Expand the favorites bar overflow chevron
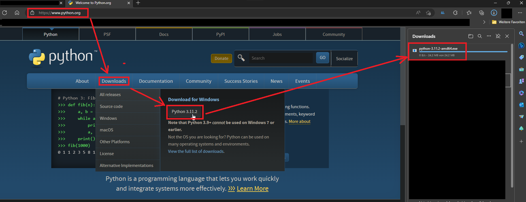The width and height of the screenshot is (526, 202). tap(484, 22)
